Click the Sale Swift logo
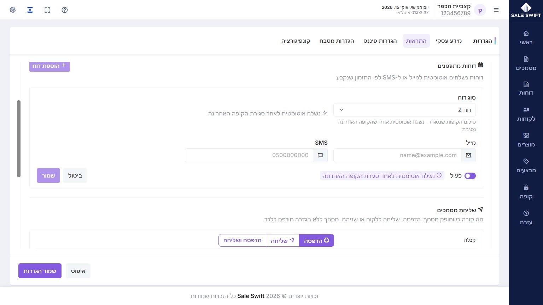The width and height of the screenshot is (543, 305). (526, 10)
